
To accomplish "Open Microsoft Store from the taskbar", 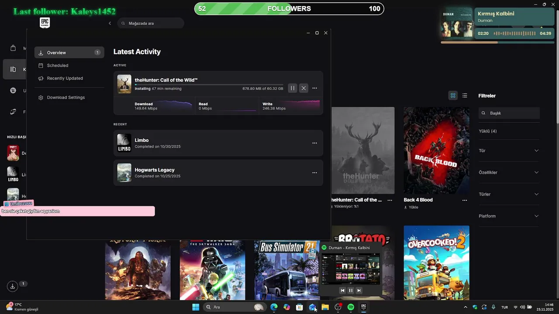I will point(300,307).
